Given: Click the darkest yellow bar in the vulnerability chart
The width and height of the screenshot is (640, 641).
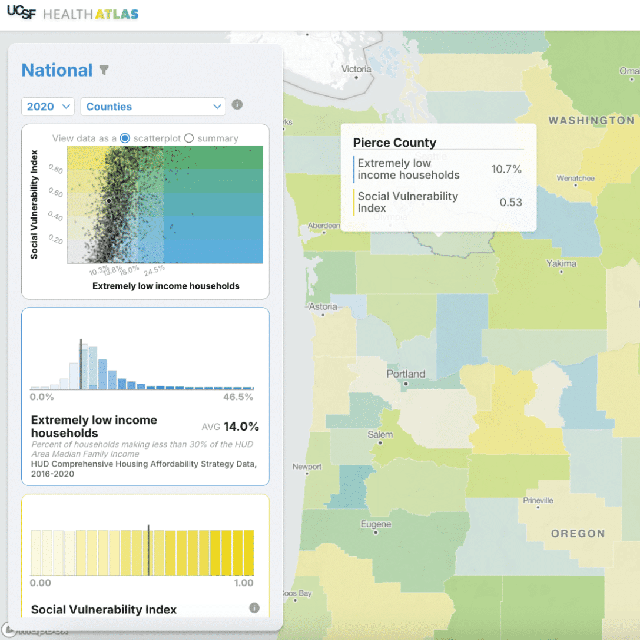Looking at the screenshot, I should pyautogui.click(x=248, y=553).
